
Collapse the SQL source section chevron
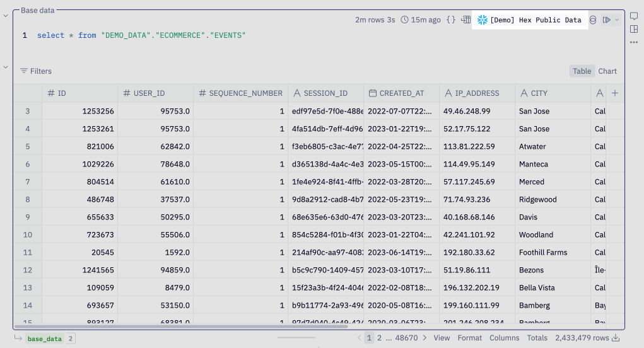click(x=6, y=16)
